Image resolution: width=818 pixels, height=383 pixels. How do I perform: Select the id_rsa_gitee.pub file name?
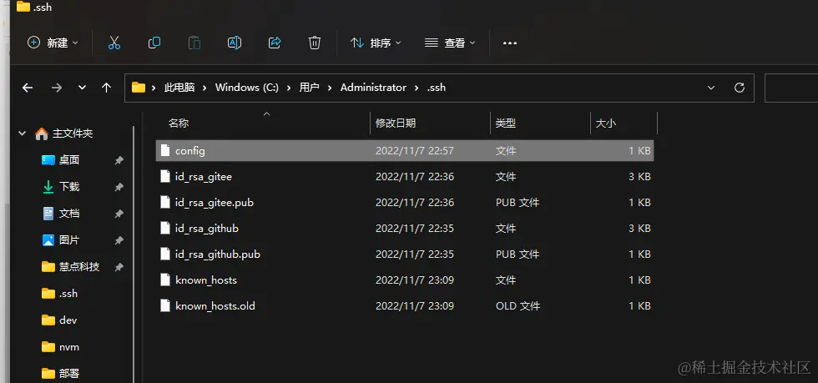click(x=215, y=203)
